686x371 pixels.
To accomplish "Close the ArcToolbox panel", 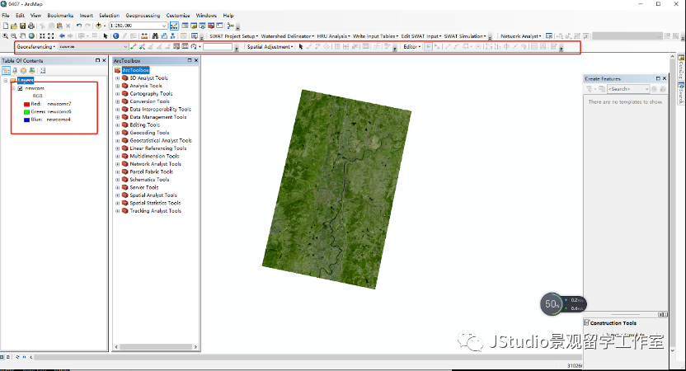I will click(196, 60).
